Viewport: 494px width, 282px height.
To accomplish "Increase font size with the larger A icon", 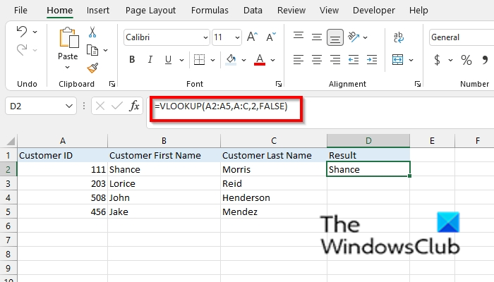I will point(252,37).
